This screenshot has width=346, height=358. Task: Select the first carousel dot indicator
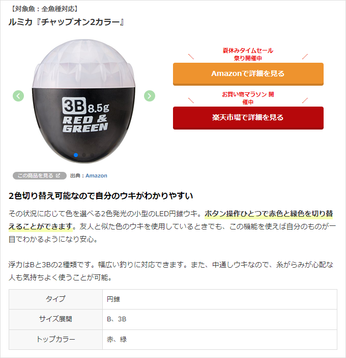[76, 155]
